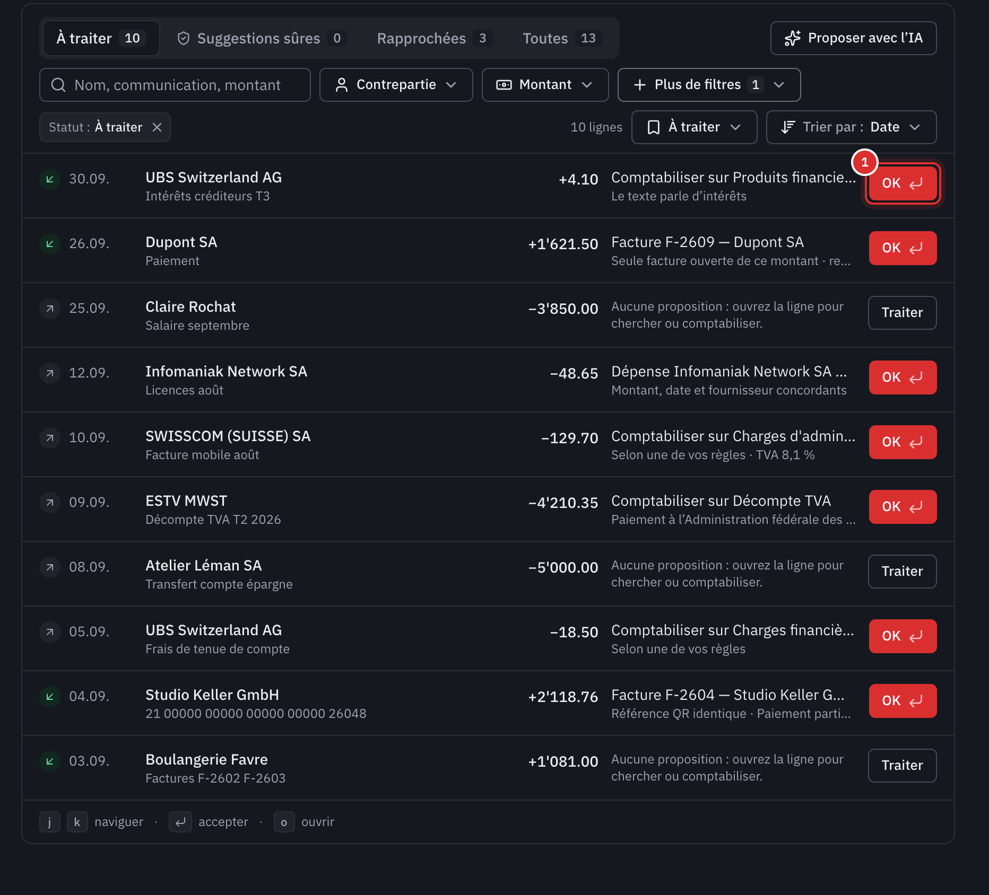Remove the Statut À traiter filter chip
989x895 pixels.
click(x=157, y=127)
